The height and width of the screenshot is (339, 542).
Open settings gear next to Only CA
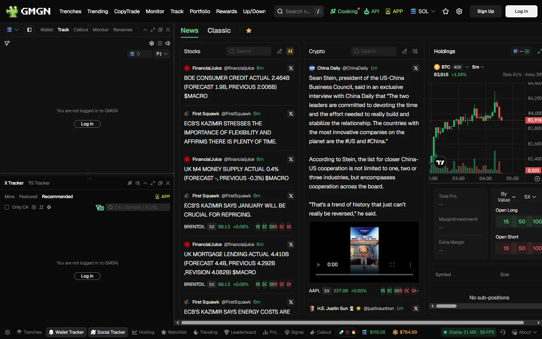(34, 207)
